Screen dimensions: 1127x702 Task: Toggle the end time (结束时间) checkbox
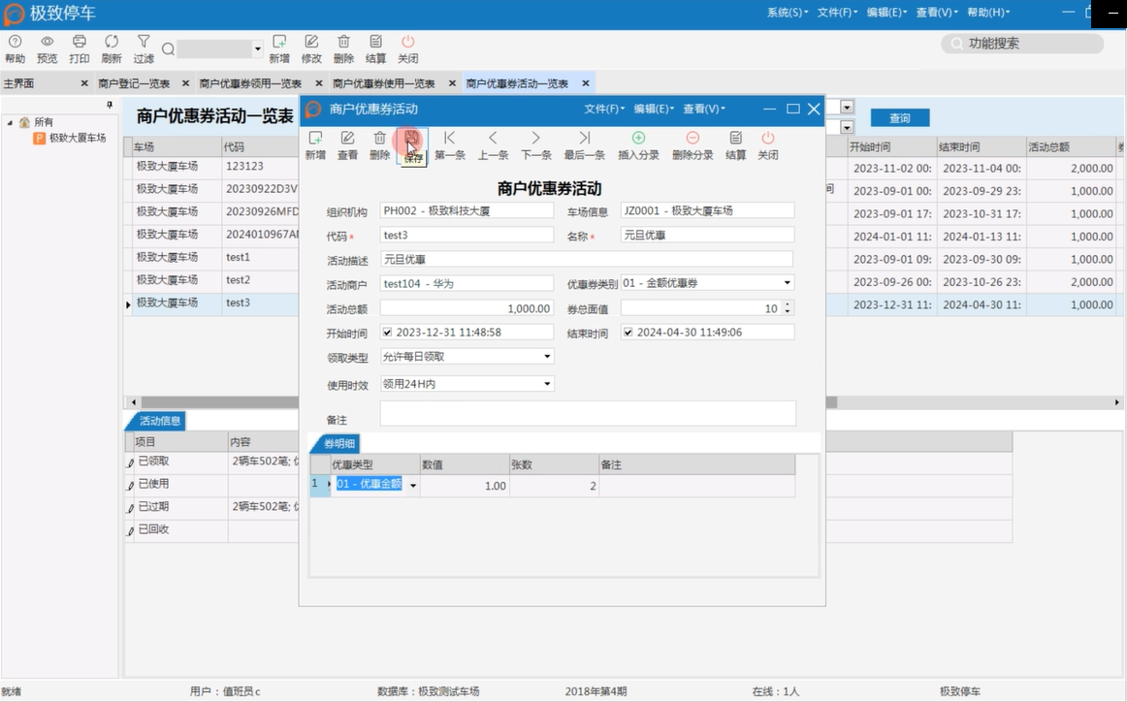(x=628, y=333)
